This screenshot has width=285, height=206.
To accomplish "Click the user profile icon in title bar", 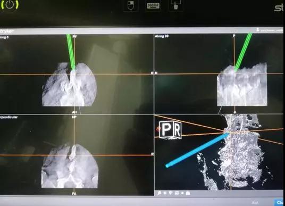I will [258, 30].
